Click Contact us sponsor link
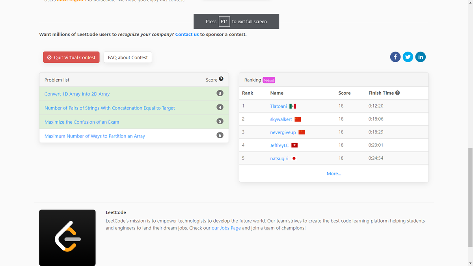This screenshot has width=473, height=266. 187,34
